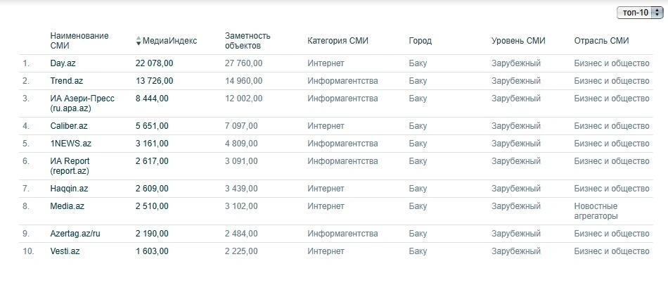This screenshot has width=668, height=290.
Task: Open the топ-10 dropdown selector
Action: [640, 13]
